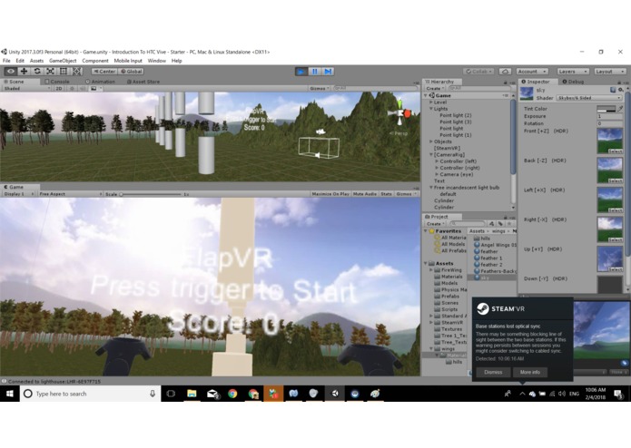The image size is (631, 448).
Task: Collapse the Lights group in Hierarchy
Action: (x=431, y=109)
